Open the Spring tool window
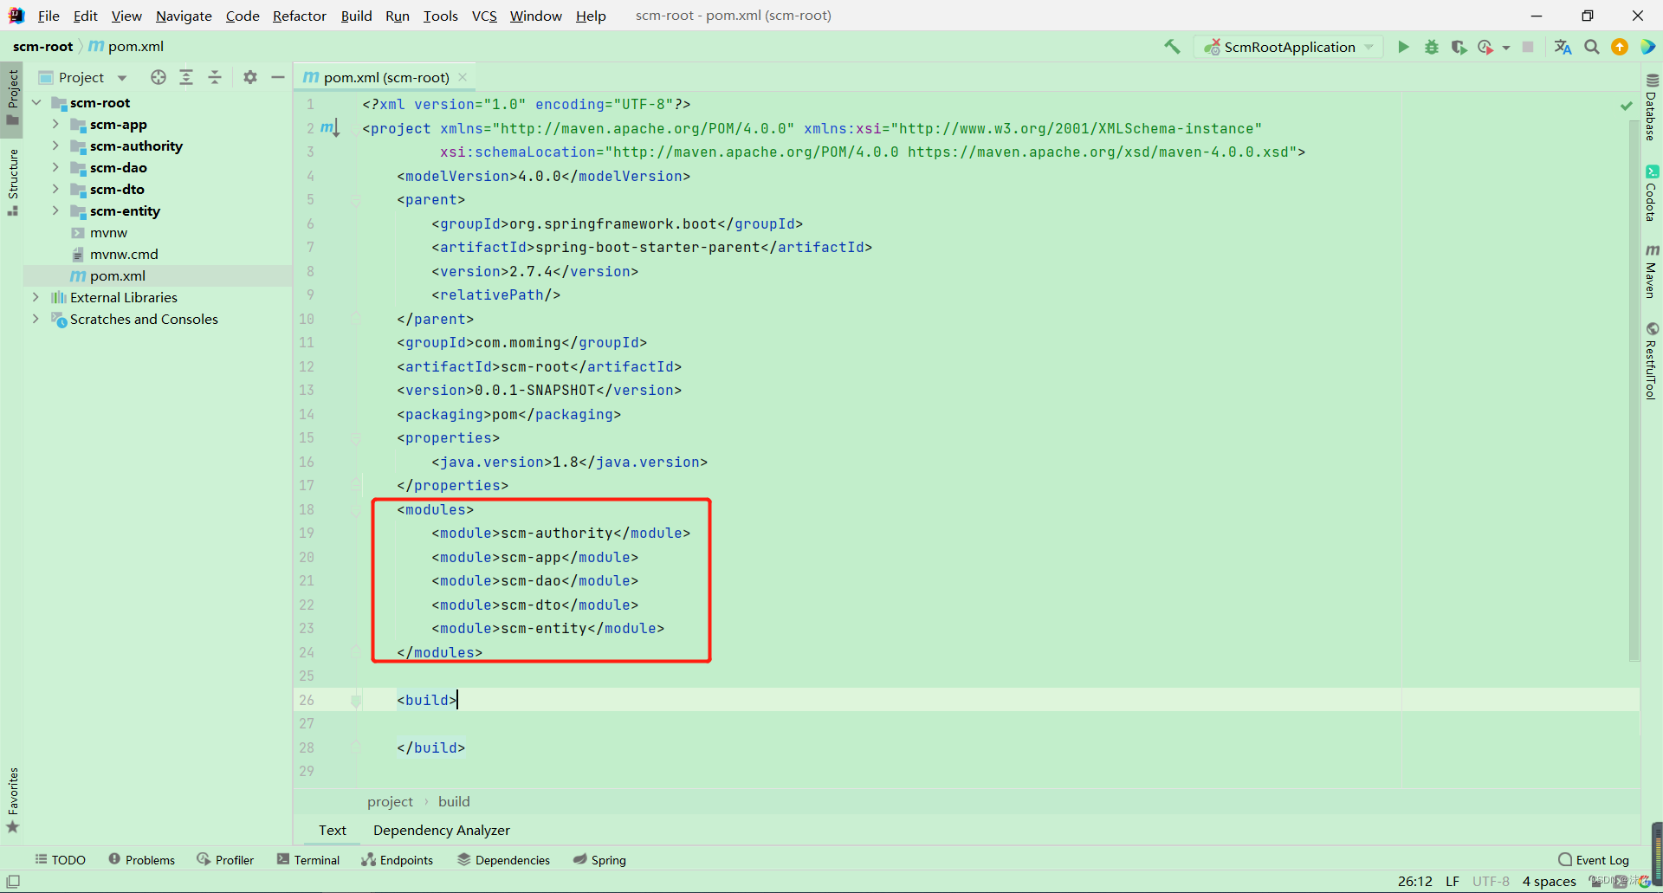The image size is (1663, 893). point(599,860)
